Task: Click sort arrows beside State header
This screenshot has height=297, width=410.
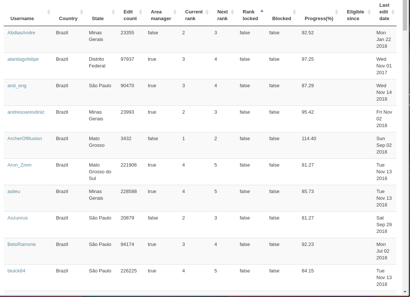Action: click(x=113, y=12)
